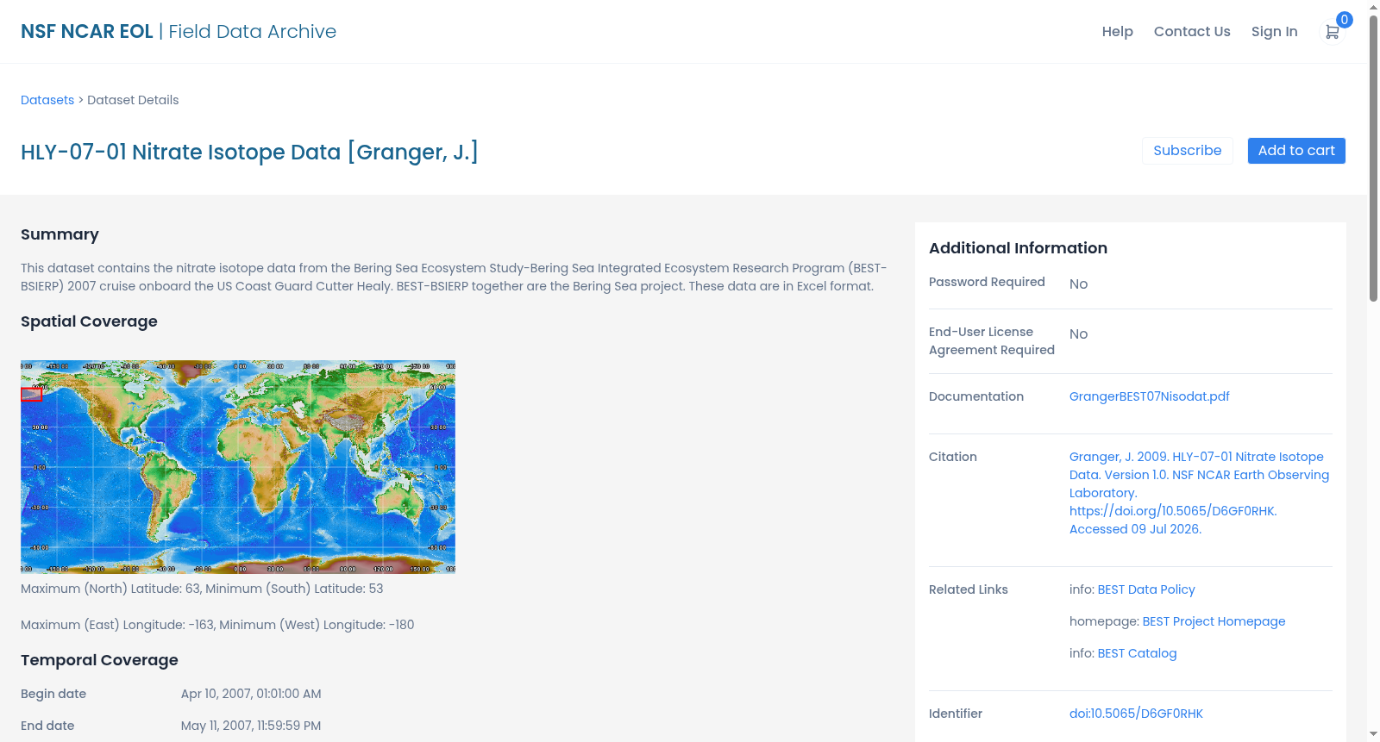Screen dimensions: 1380x742
Task: Go to Contact Us page
Action: click(1192, 32)
